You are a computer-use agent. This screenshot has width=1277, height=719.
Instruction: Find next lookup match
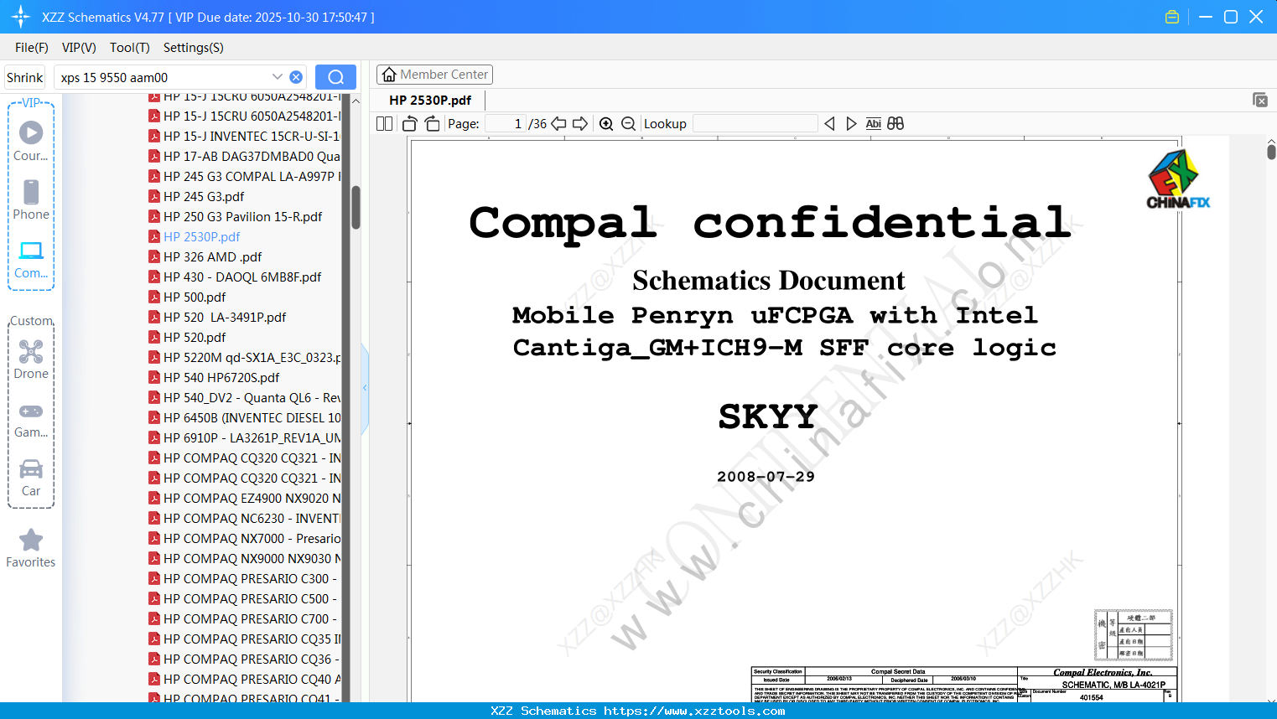[851, 123]
